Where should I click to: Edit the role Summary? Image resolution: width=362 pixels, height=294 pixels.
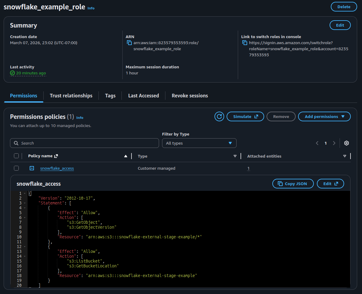(340, 25)
